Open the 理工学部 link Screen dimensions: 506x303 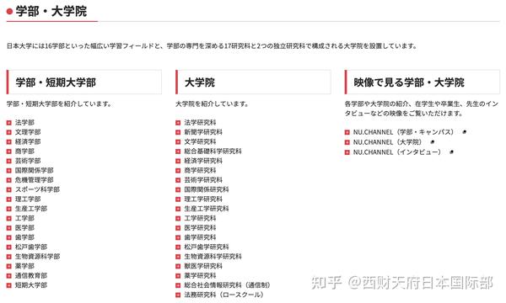click(28, 199)
